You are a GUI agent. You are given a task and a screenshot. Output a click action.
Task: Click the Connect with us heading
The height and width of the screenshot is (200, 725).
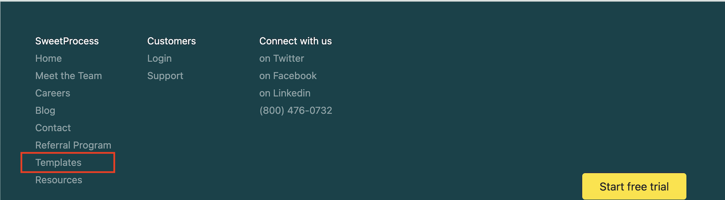[x=296, y=41]
